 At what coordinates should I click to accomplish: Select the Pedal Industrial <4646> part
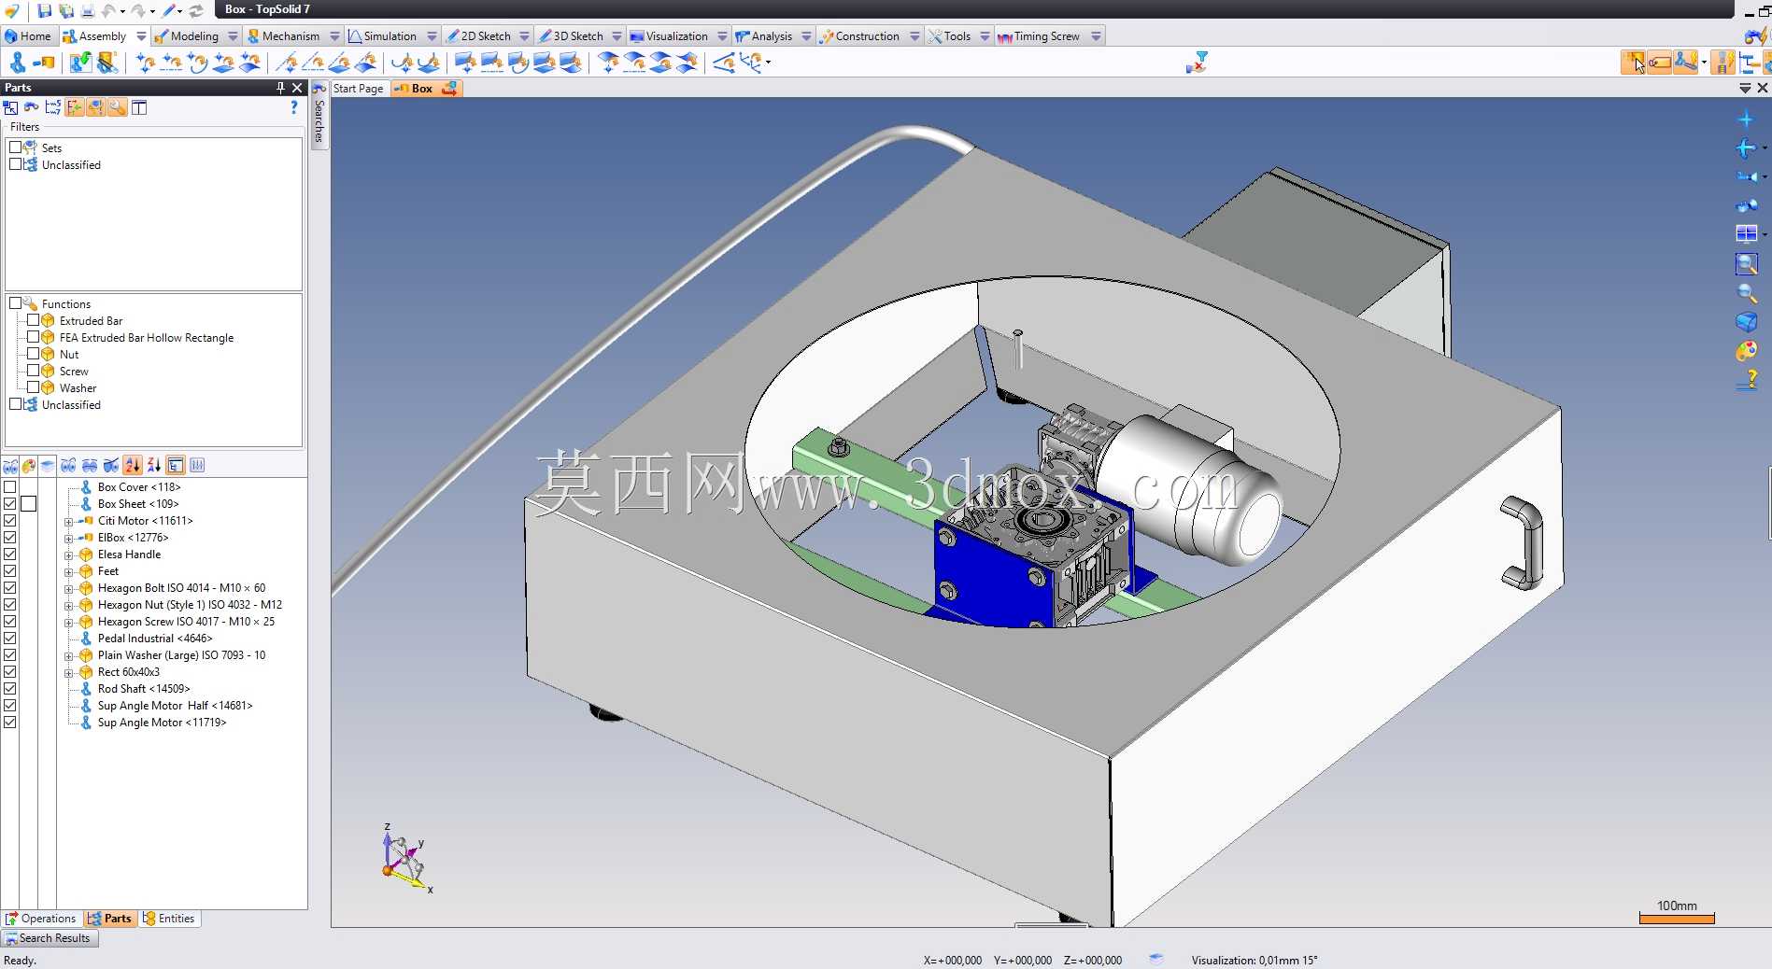click(x=155, y=639)
